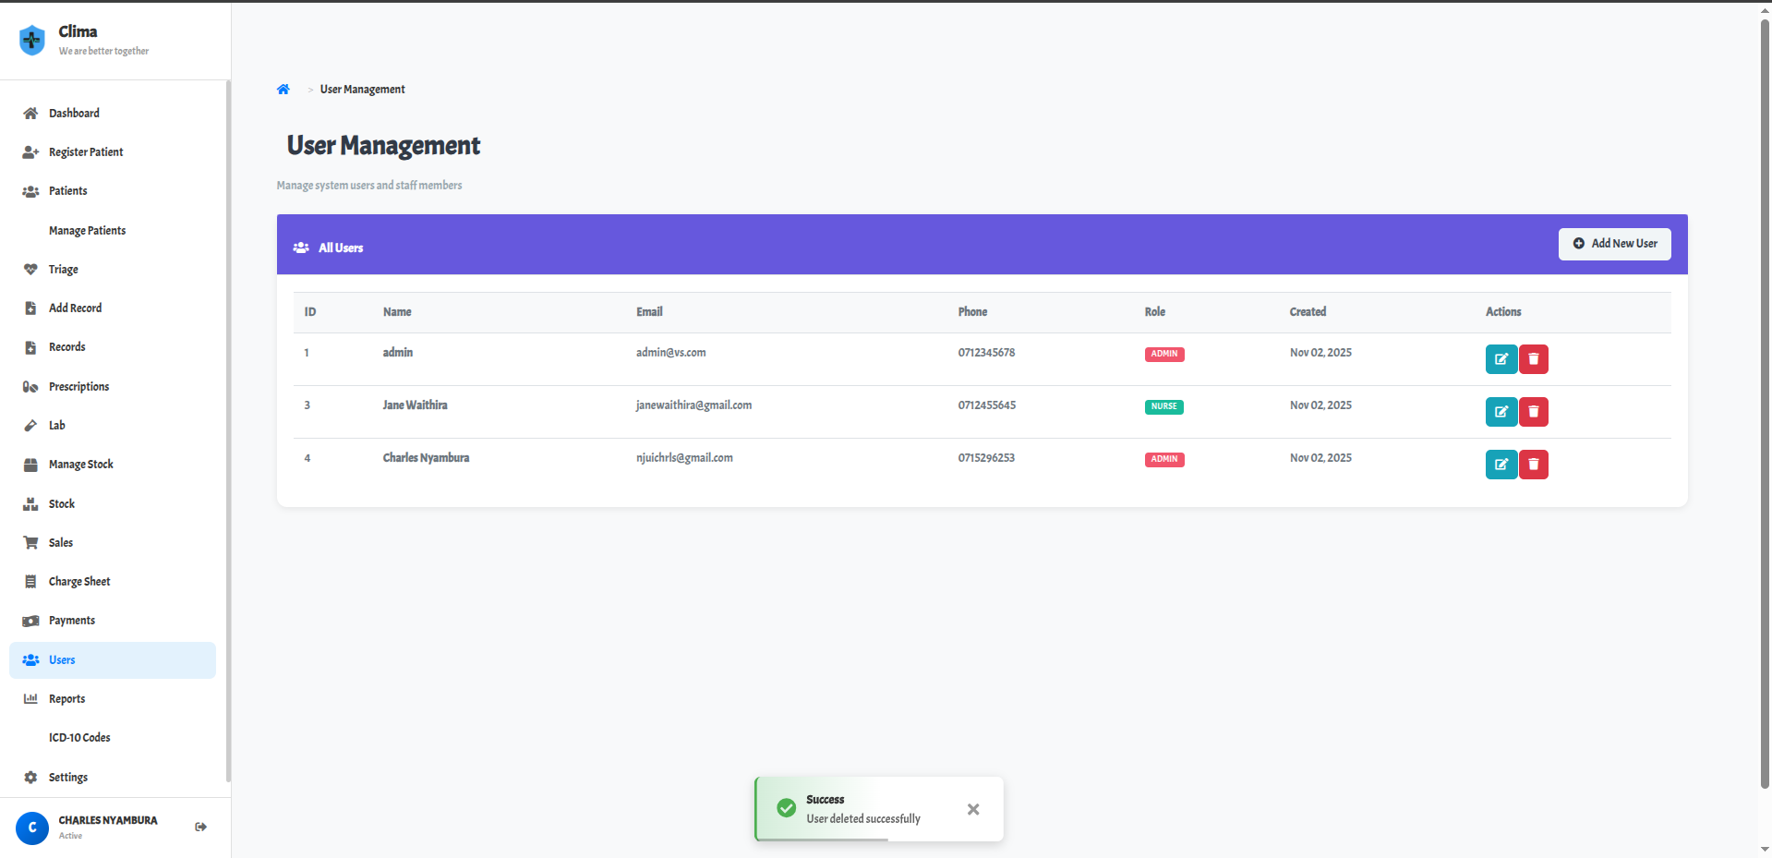
Task: Expand the Reports sidebar section
Action: coord(66,699)
